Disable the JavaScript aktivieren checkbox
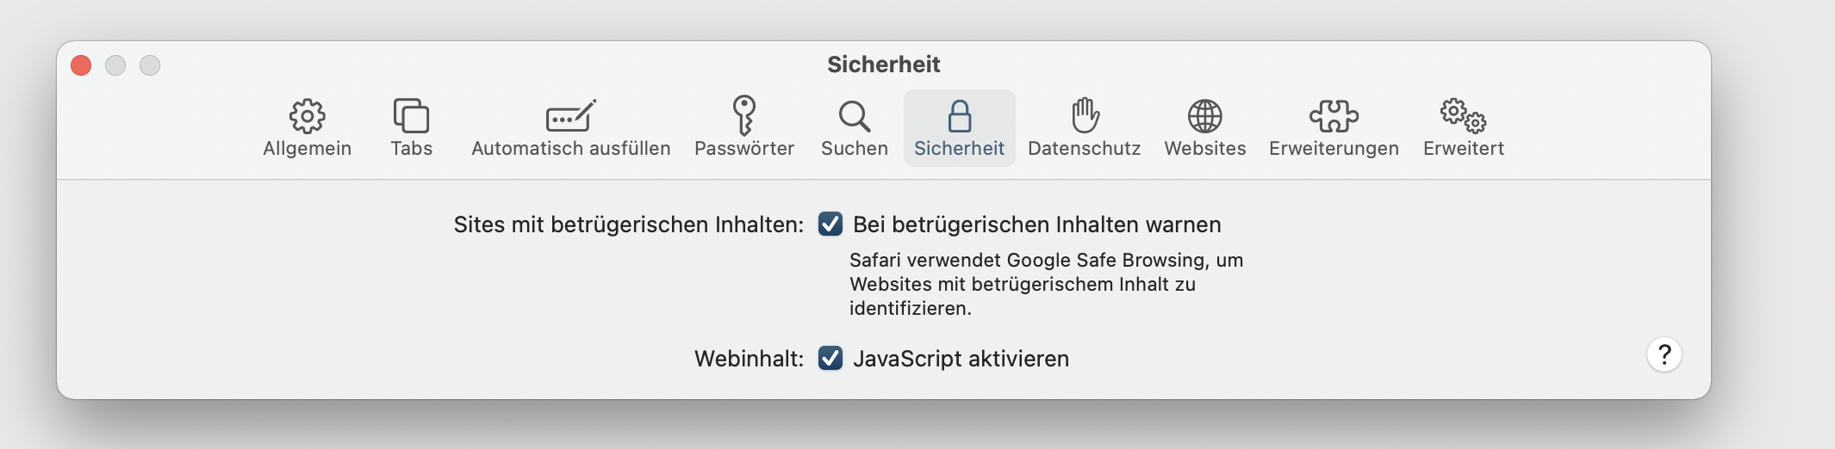The width and height of the screenshot is (1835, 449). click(830, 359)
